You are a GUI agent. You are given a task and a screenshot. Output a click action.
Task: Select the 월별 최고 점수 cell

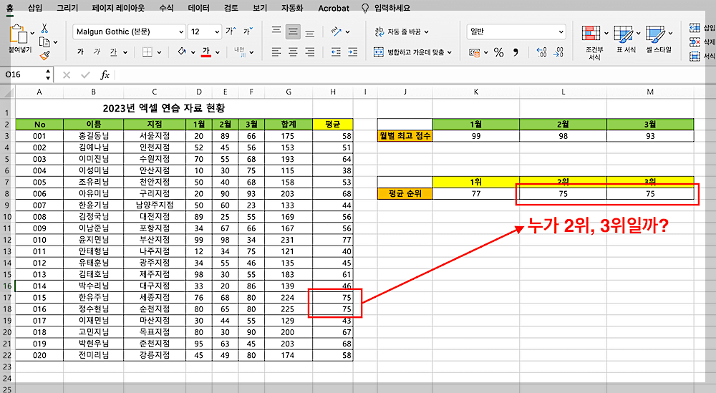click(405, 136)
